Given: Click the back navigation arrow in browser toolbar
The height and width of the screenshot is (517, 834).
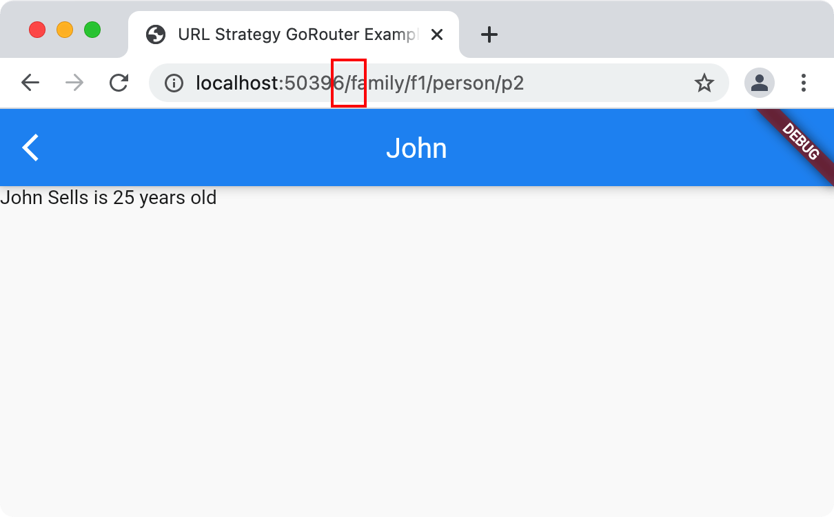Looking at the screenshot, I should [x=30, y=83].
